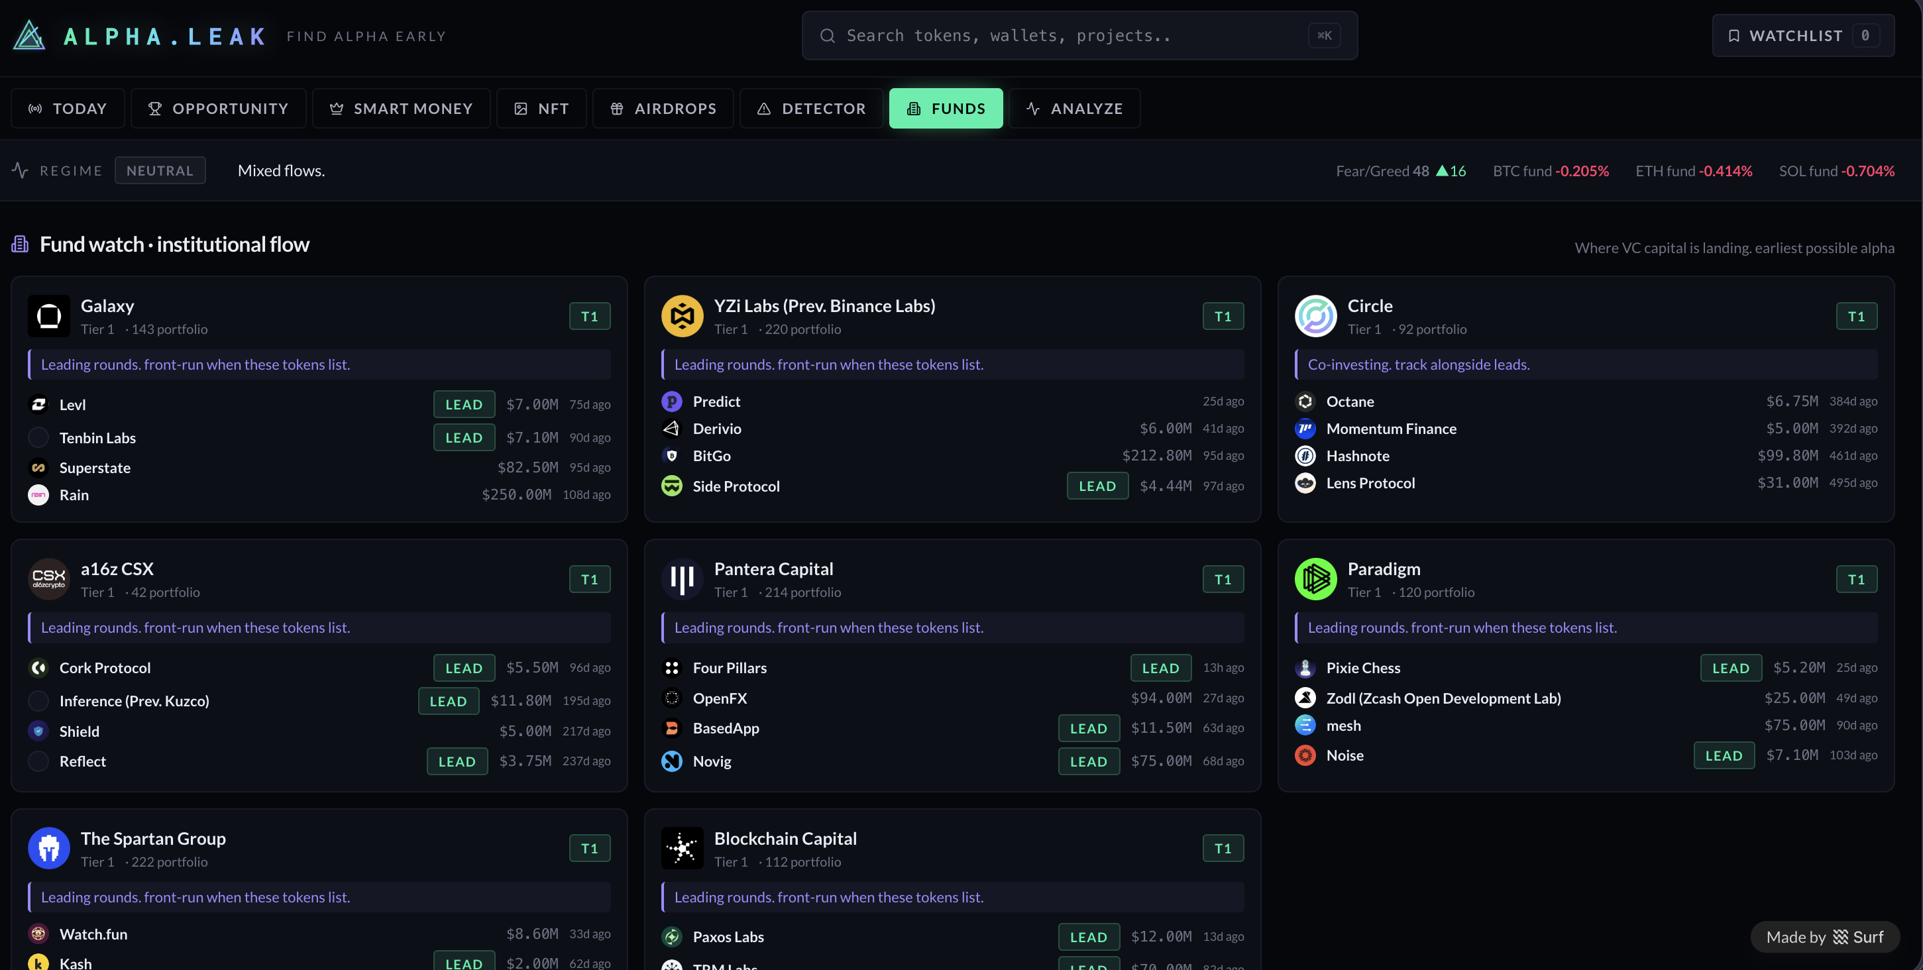Screen dimensions: 1923x970
Task: Click the Pantera Capital logo
Action: [682, 578]
